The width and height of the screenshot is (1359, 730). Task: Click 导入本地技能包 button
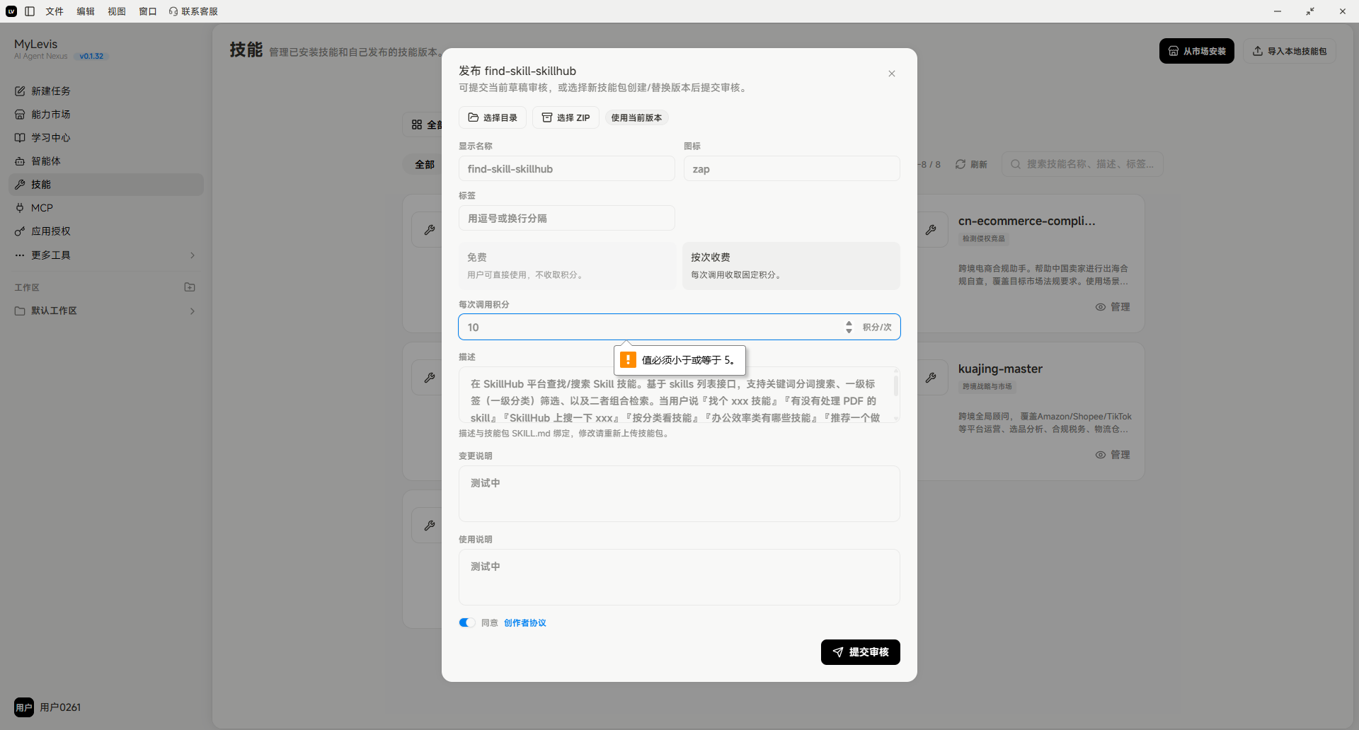(1290, 51)
